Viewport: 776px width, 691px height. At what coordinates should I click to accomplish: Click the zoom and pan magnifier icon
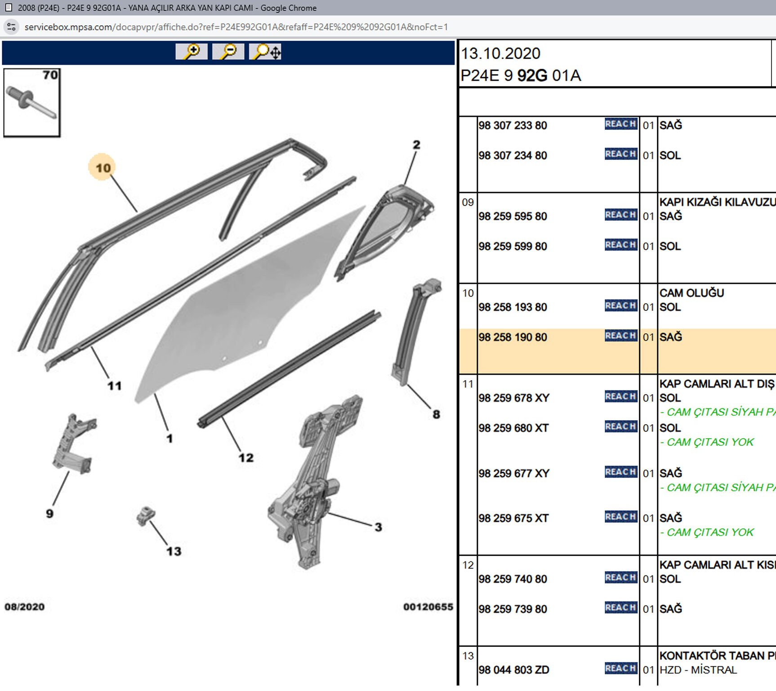266,52
